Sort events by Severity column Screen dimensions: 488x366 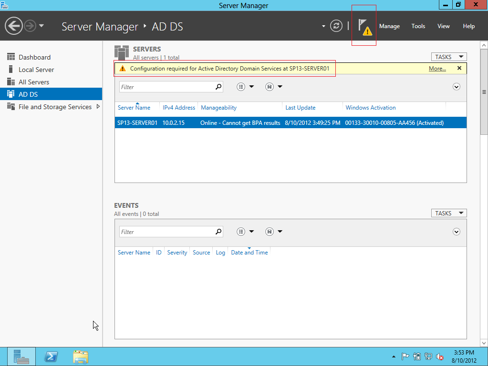(x=177, y=253)
